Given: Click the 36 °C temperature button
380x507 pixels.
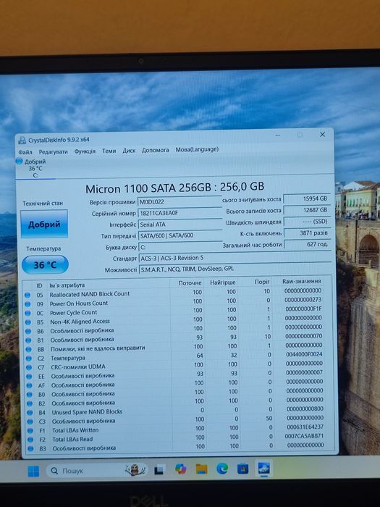Looking at the screenshot, I should (x=45, y=265).
